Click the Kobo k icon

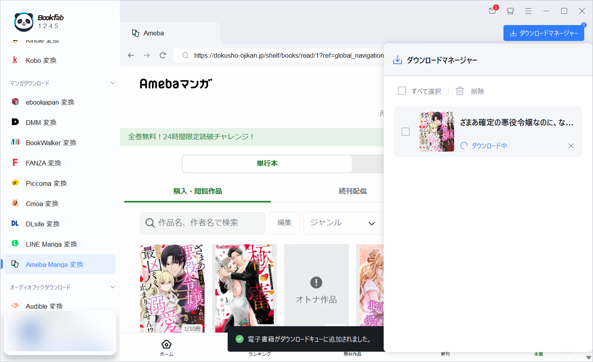(x=15, y=60)
